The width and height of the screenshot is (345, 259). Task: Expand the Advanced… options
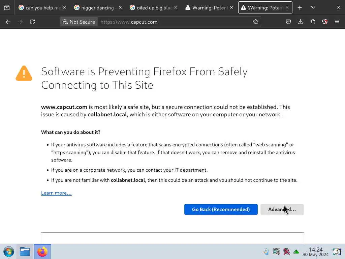tap(282, 209)
